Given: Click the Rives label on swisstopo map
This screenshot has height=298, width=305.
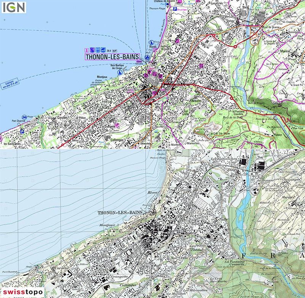Looking at the screenshot, I should (x=151, y=193).
